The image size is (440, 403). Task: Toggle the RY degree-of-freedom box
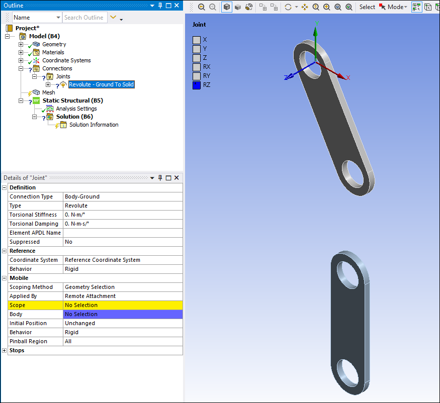197,76
